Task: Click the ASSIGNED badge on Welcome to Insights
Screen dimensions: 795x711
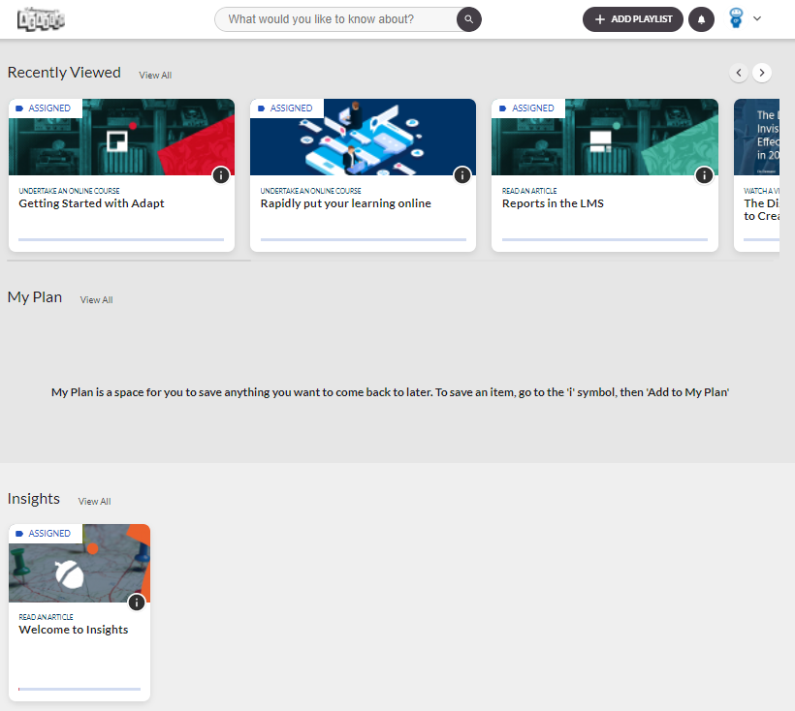Action: tap(45, 533)
